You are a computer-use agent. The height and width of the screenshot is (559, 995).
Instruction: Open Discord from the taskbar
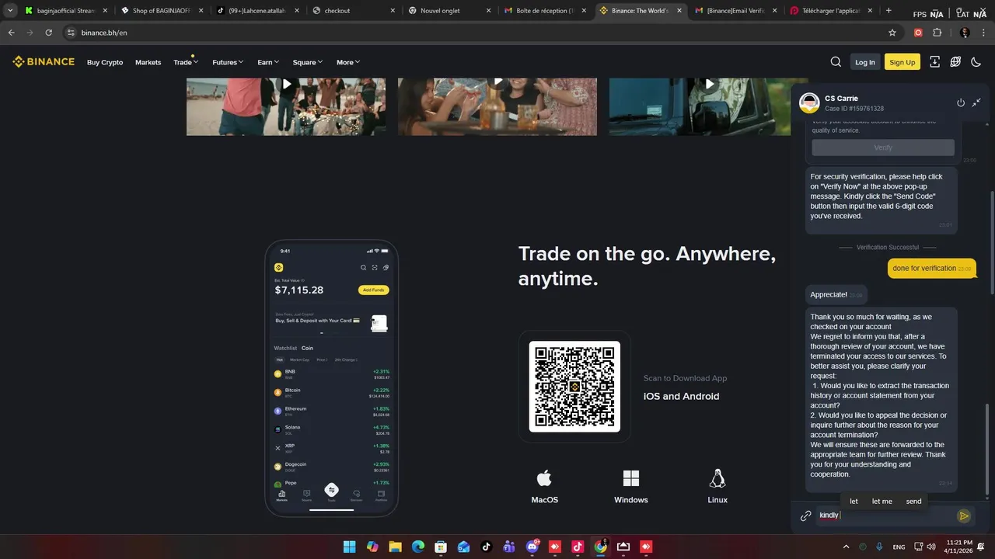(x=532, y=547)
